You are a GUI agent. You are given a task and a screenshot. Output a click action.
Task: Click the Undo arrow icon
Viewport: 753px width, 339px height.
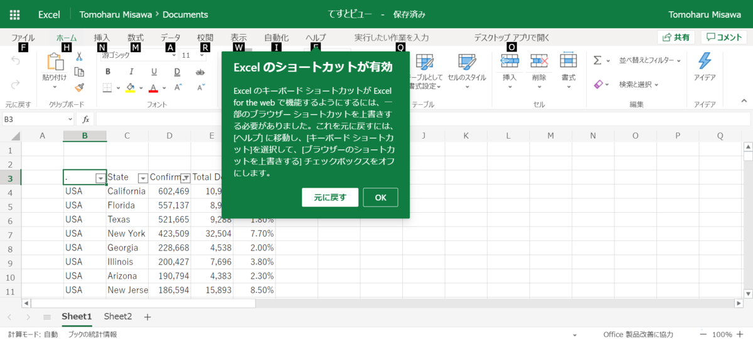(16, 61)
